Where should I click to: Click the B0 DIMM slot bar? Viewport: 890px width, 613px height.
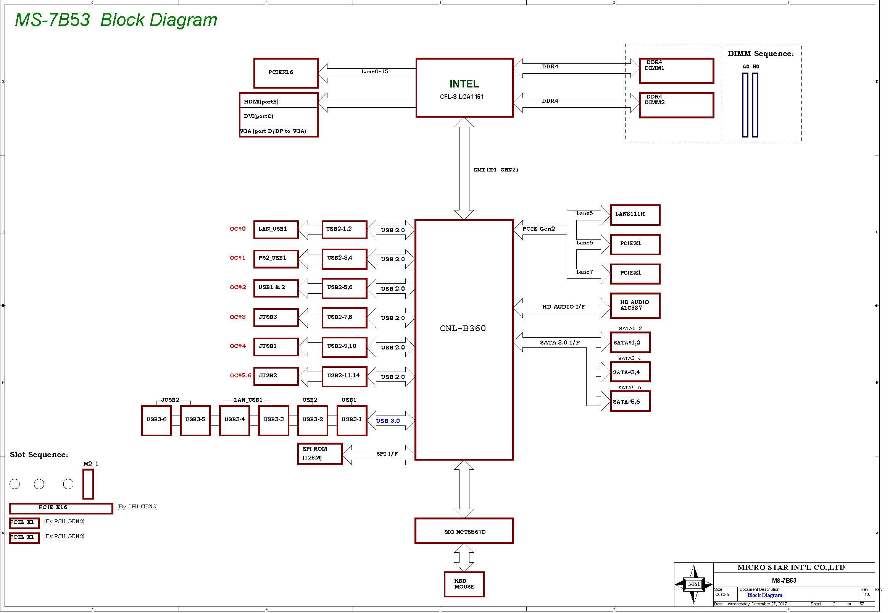(755, 105)
